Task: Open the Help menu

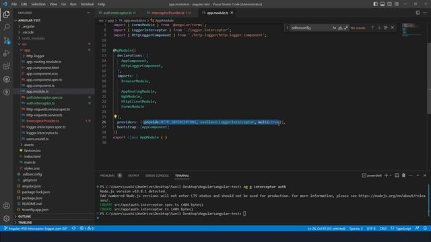Action: tap(102, 4)
